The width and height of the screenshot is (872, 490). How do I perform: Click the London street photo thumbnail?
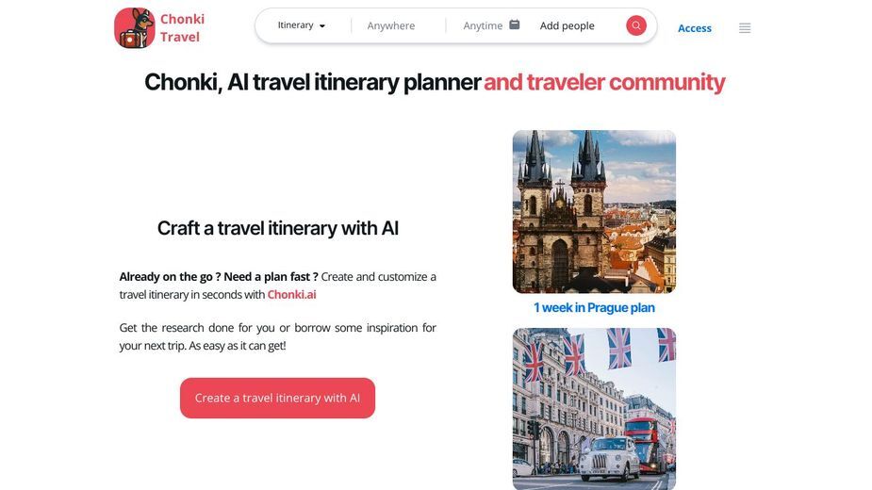594,409
